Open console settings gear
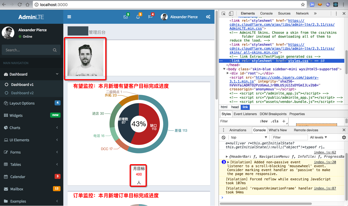Image resolution: width=348 pixels, height=206 pixels. point(344,137)
